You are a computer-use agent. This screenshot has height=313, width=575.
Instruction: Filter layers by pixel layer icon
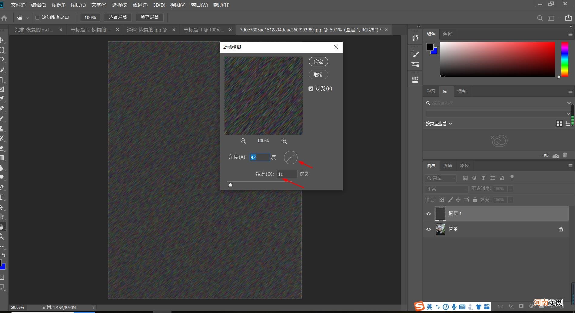465,178
